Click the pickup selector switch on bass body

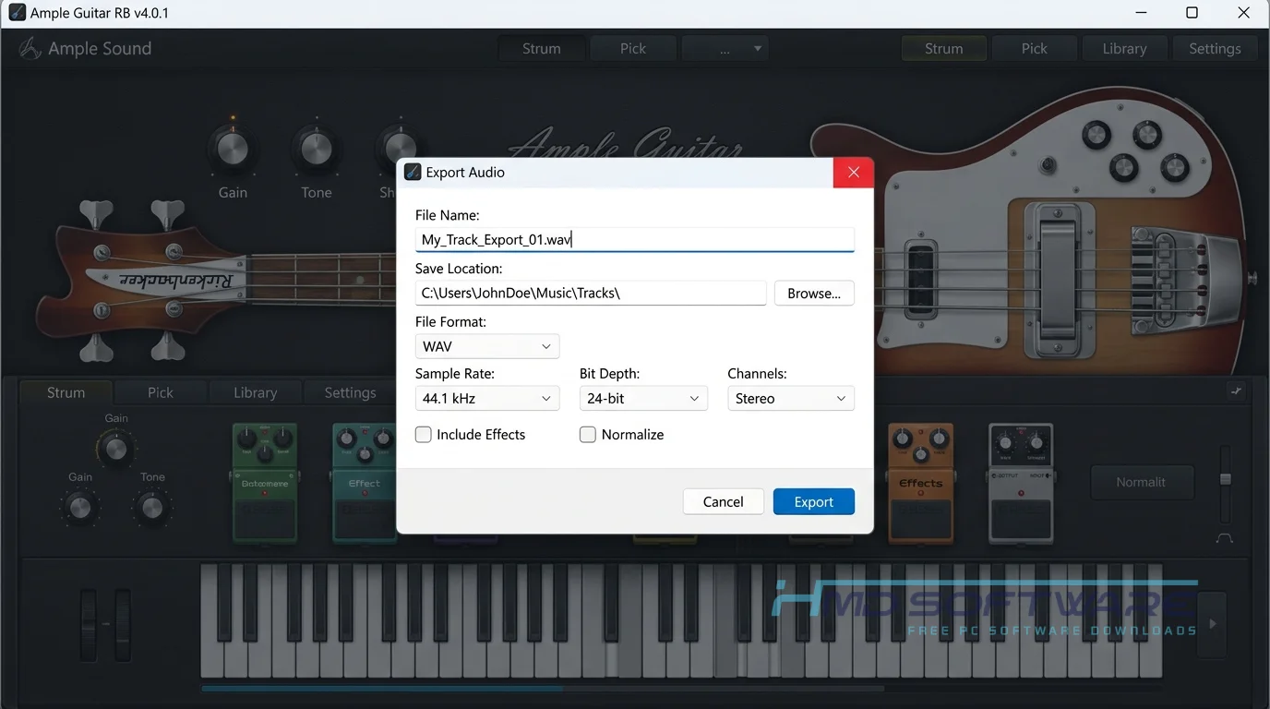[x=1047, y=166]
